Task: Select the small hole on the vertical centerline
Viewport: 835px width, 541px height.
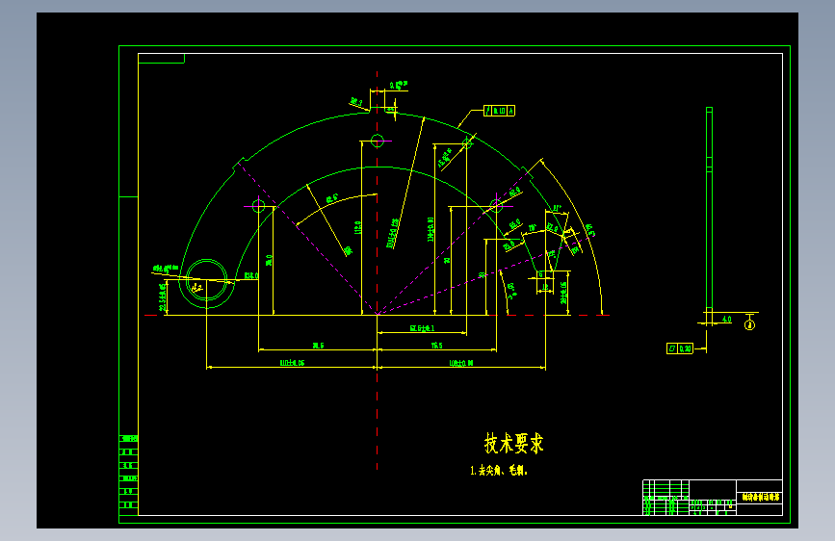Action: pos(377,142)
